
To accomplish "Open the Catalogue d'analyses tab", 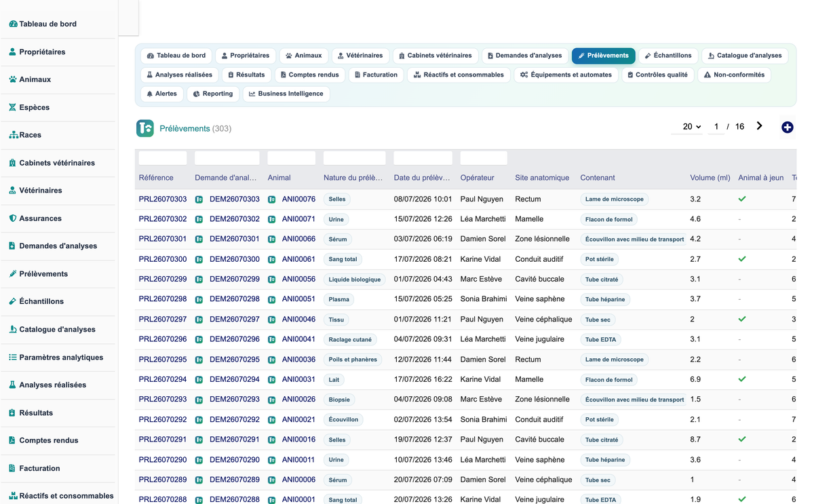I will tap(745, 56).
